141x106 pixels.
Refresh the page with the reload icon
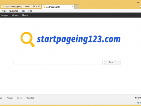39,7
